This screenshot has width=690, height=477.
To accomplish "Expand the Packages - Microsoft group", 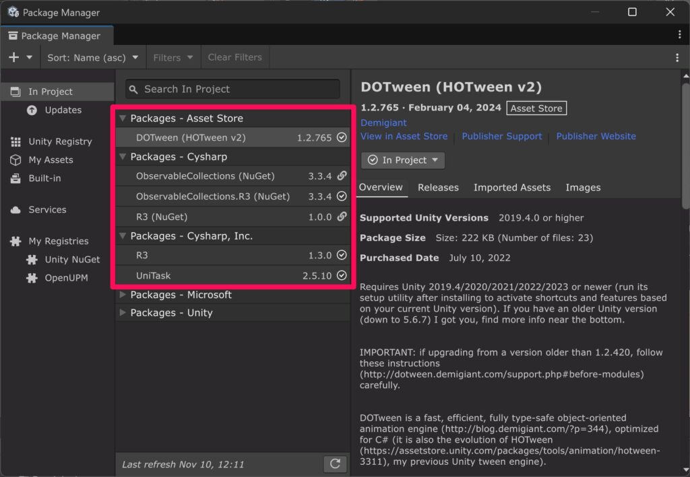I will tap(123, 295).
